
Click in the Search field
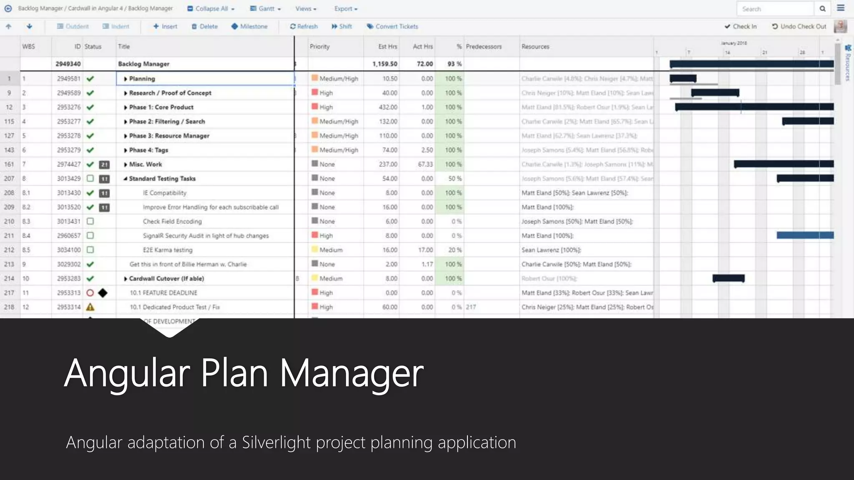(x=776, y=9)
